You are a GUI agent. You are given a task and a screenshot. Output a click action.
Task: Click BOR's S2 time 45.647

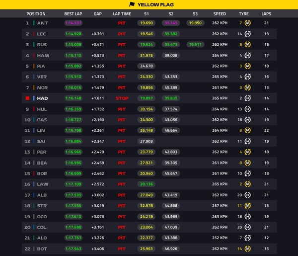coord(171,173)
